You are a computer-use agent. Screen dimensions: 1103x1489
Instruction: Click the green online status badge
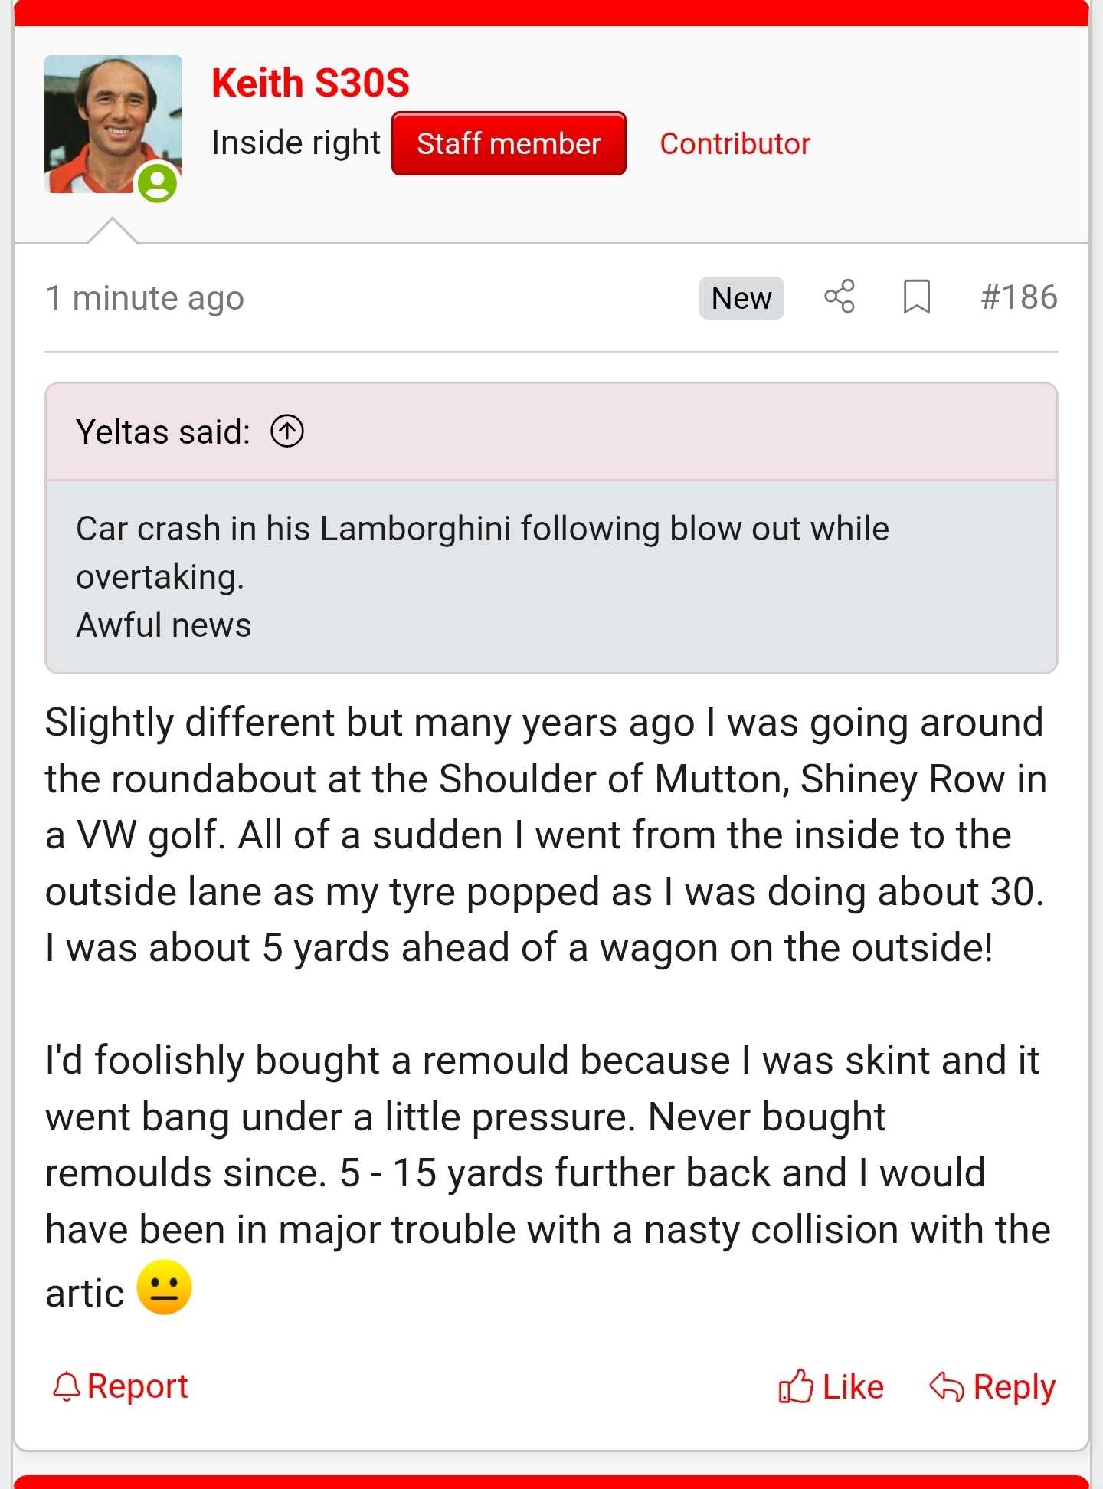point(158,183)
